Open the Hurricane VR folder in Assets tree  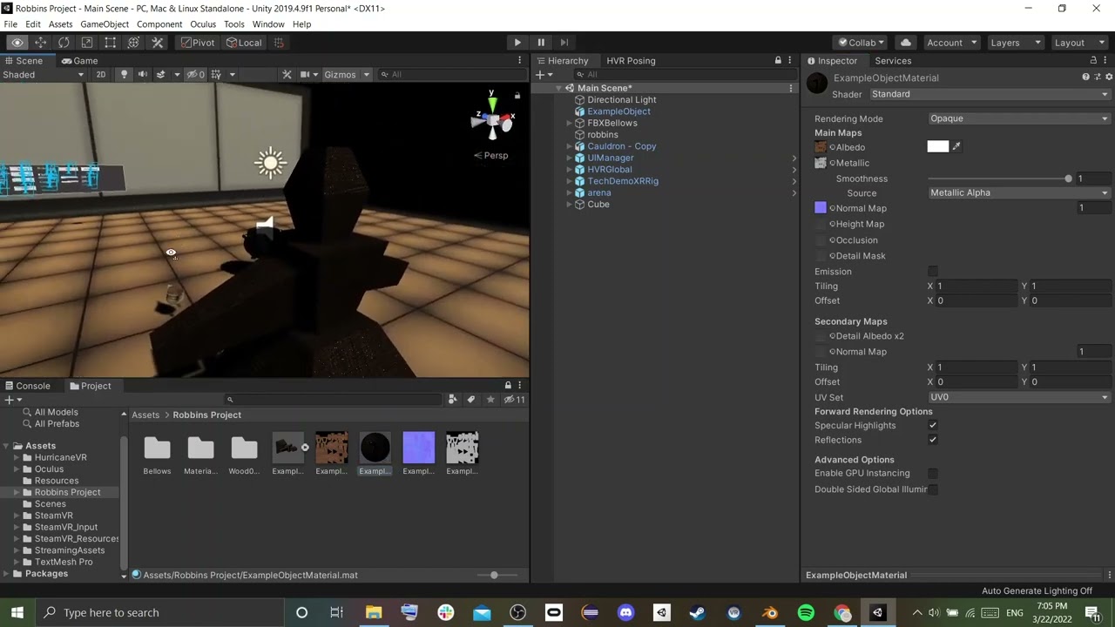point(60,457)
